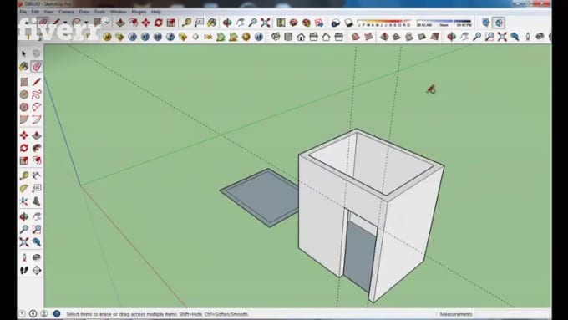Pick Text label tool in left palette
568x320 pixels.
pos(36,189)
